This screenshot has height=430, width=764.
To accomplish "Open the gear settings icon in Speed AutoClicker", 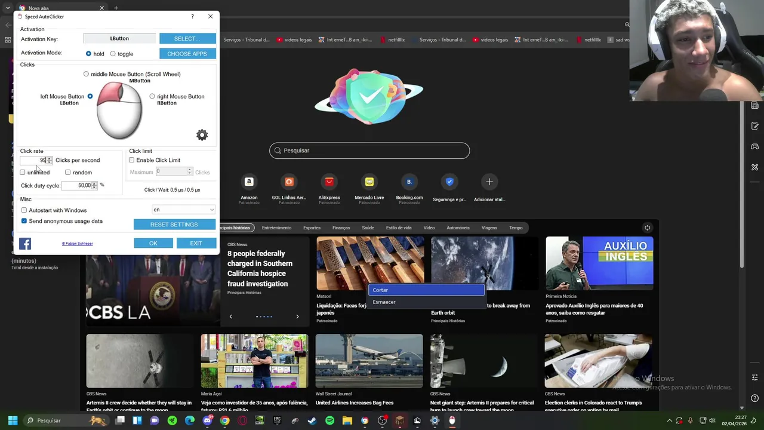I will pyautogui.click(x=202, y=135).
